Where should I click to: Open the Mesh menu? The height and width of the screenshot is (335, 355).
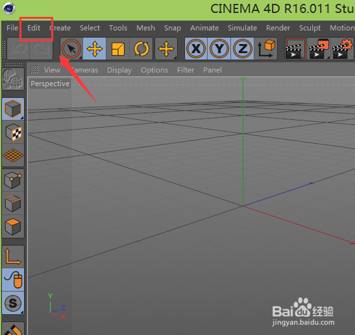coord(145,28)
